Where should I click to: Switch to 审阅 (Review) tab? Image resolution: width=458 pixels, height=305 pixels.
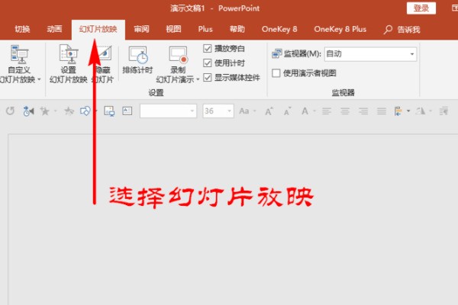click(x=141, y=29)
